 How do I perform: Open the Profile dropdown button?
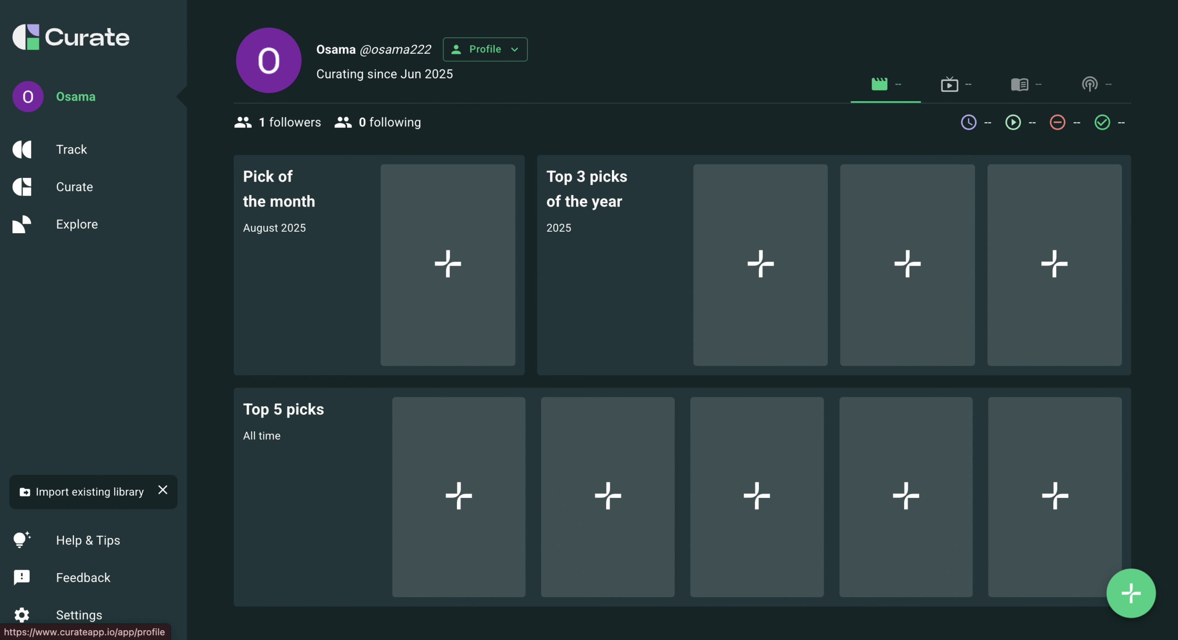point(485,49)
